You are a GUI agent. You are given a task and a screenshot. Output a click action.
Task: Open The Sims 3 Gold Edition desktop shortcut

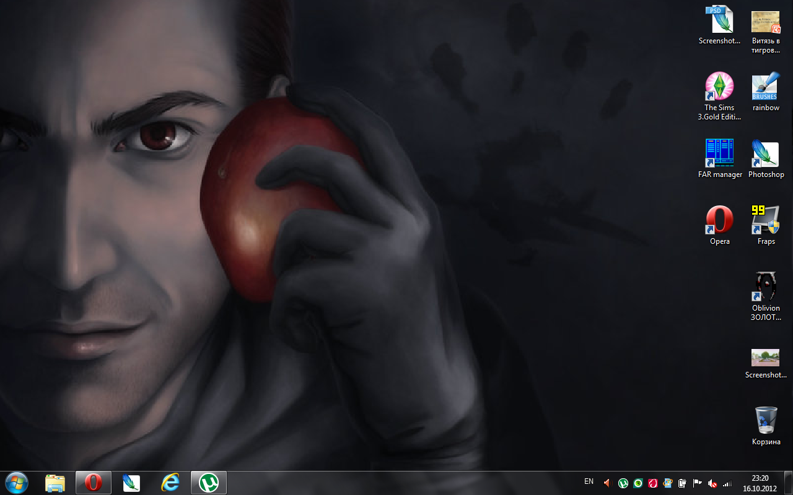(719, 87)
